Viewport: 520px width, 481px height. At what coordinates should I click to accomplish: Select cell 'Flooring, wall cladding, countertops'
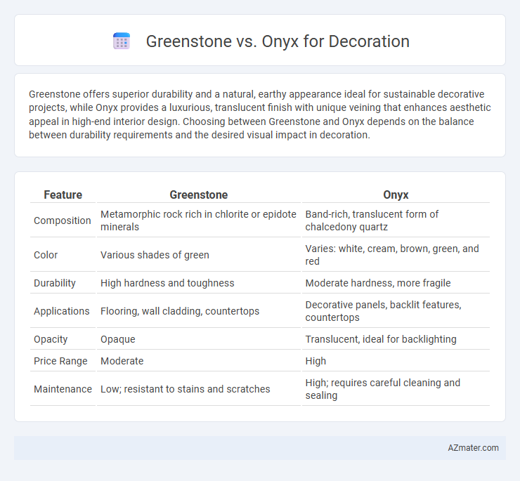click(x=199, y=311)
